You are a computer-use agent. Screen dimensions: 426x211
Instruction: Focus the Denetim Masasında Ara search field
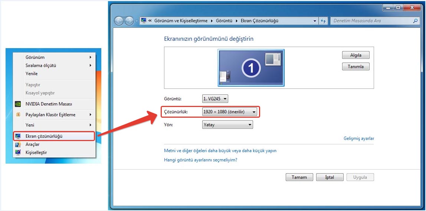pos(371,21)
